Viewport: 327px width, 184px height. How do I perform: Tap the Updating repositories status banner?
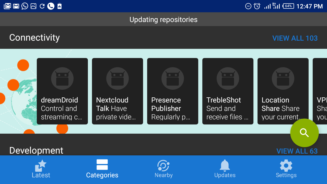click(x=163, y=19)
